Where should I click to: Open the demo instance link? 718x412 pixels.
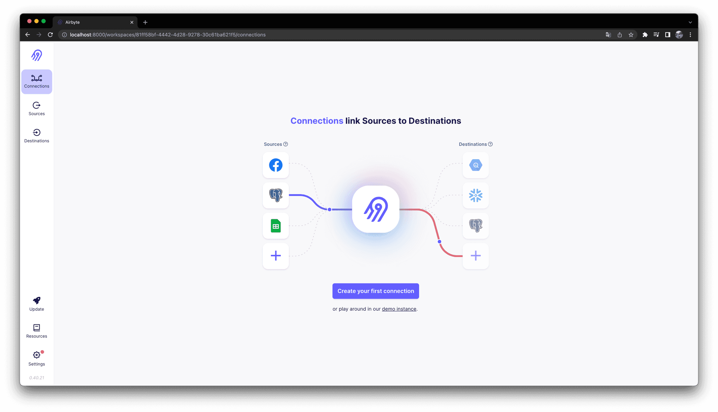tap(399, 309)
